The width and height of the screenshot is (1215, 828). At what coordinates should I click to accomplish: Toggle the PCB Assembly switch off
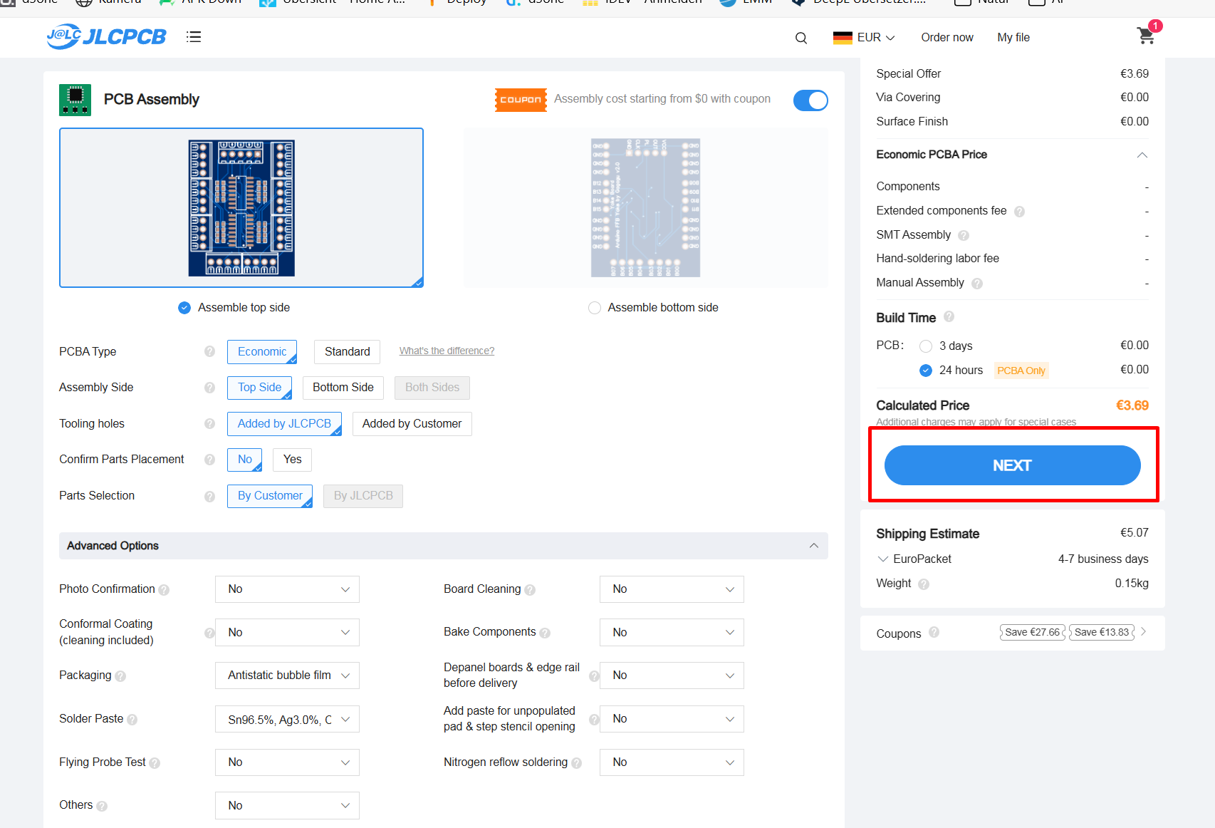pos(810,100)
